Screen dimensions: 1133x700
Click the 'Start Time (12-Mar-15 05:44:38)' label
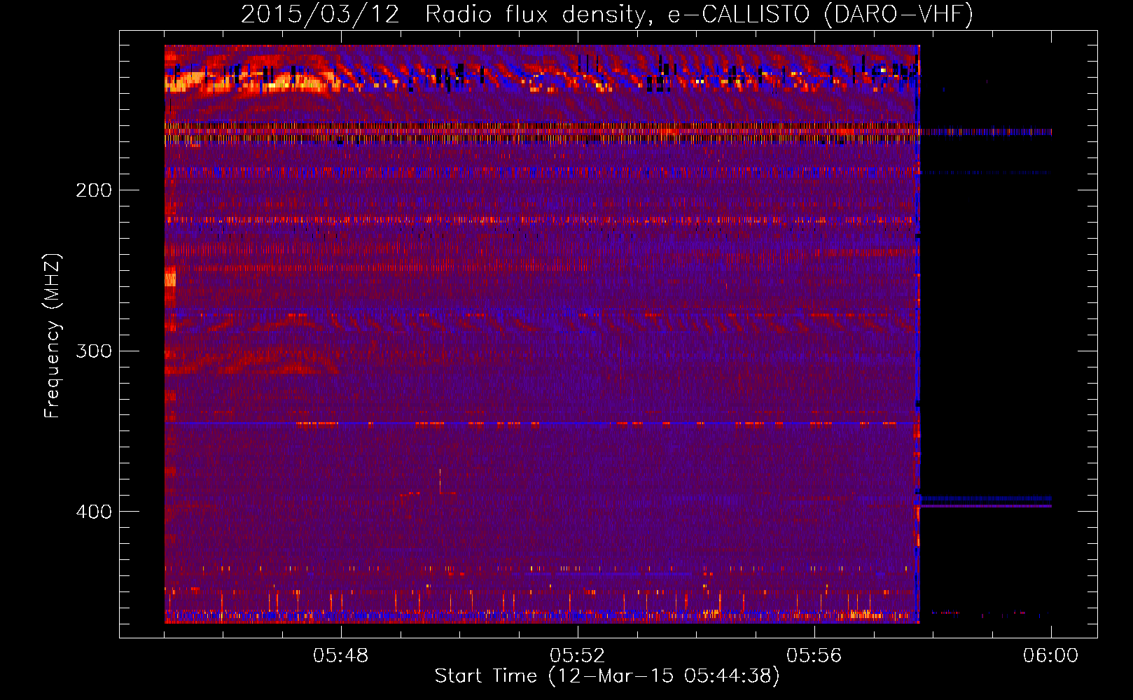click(x=607, y=676)
